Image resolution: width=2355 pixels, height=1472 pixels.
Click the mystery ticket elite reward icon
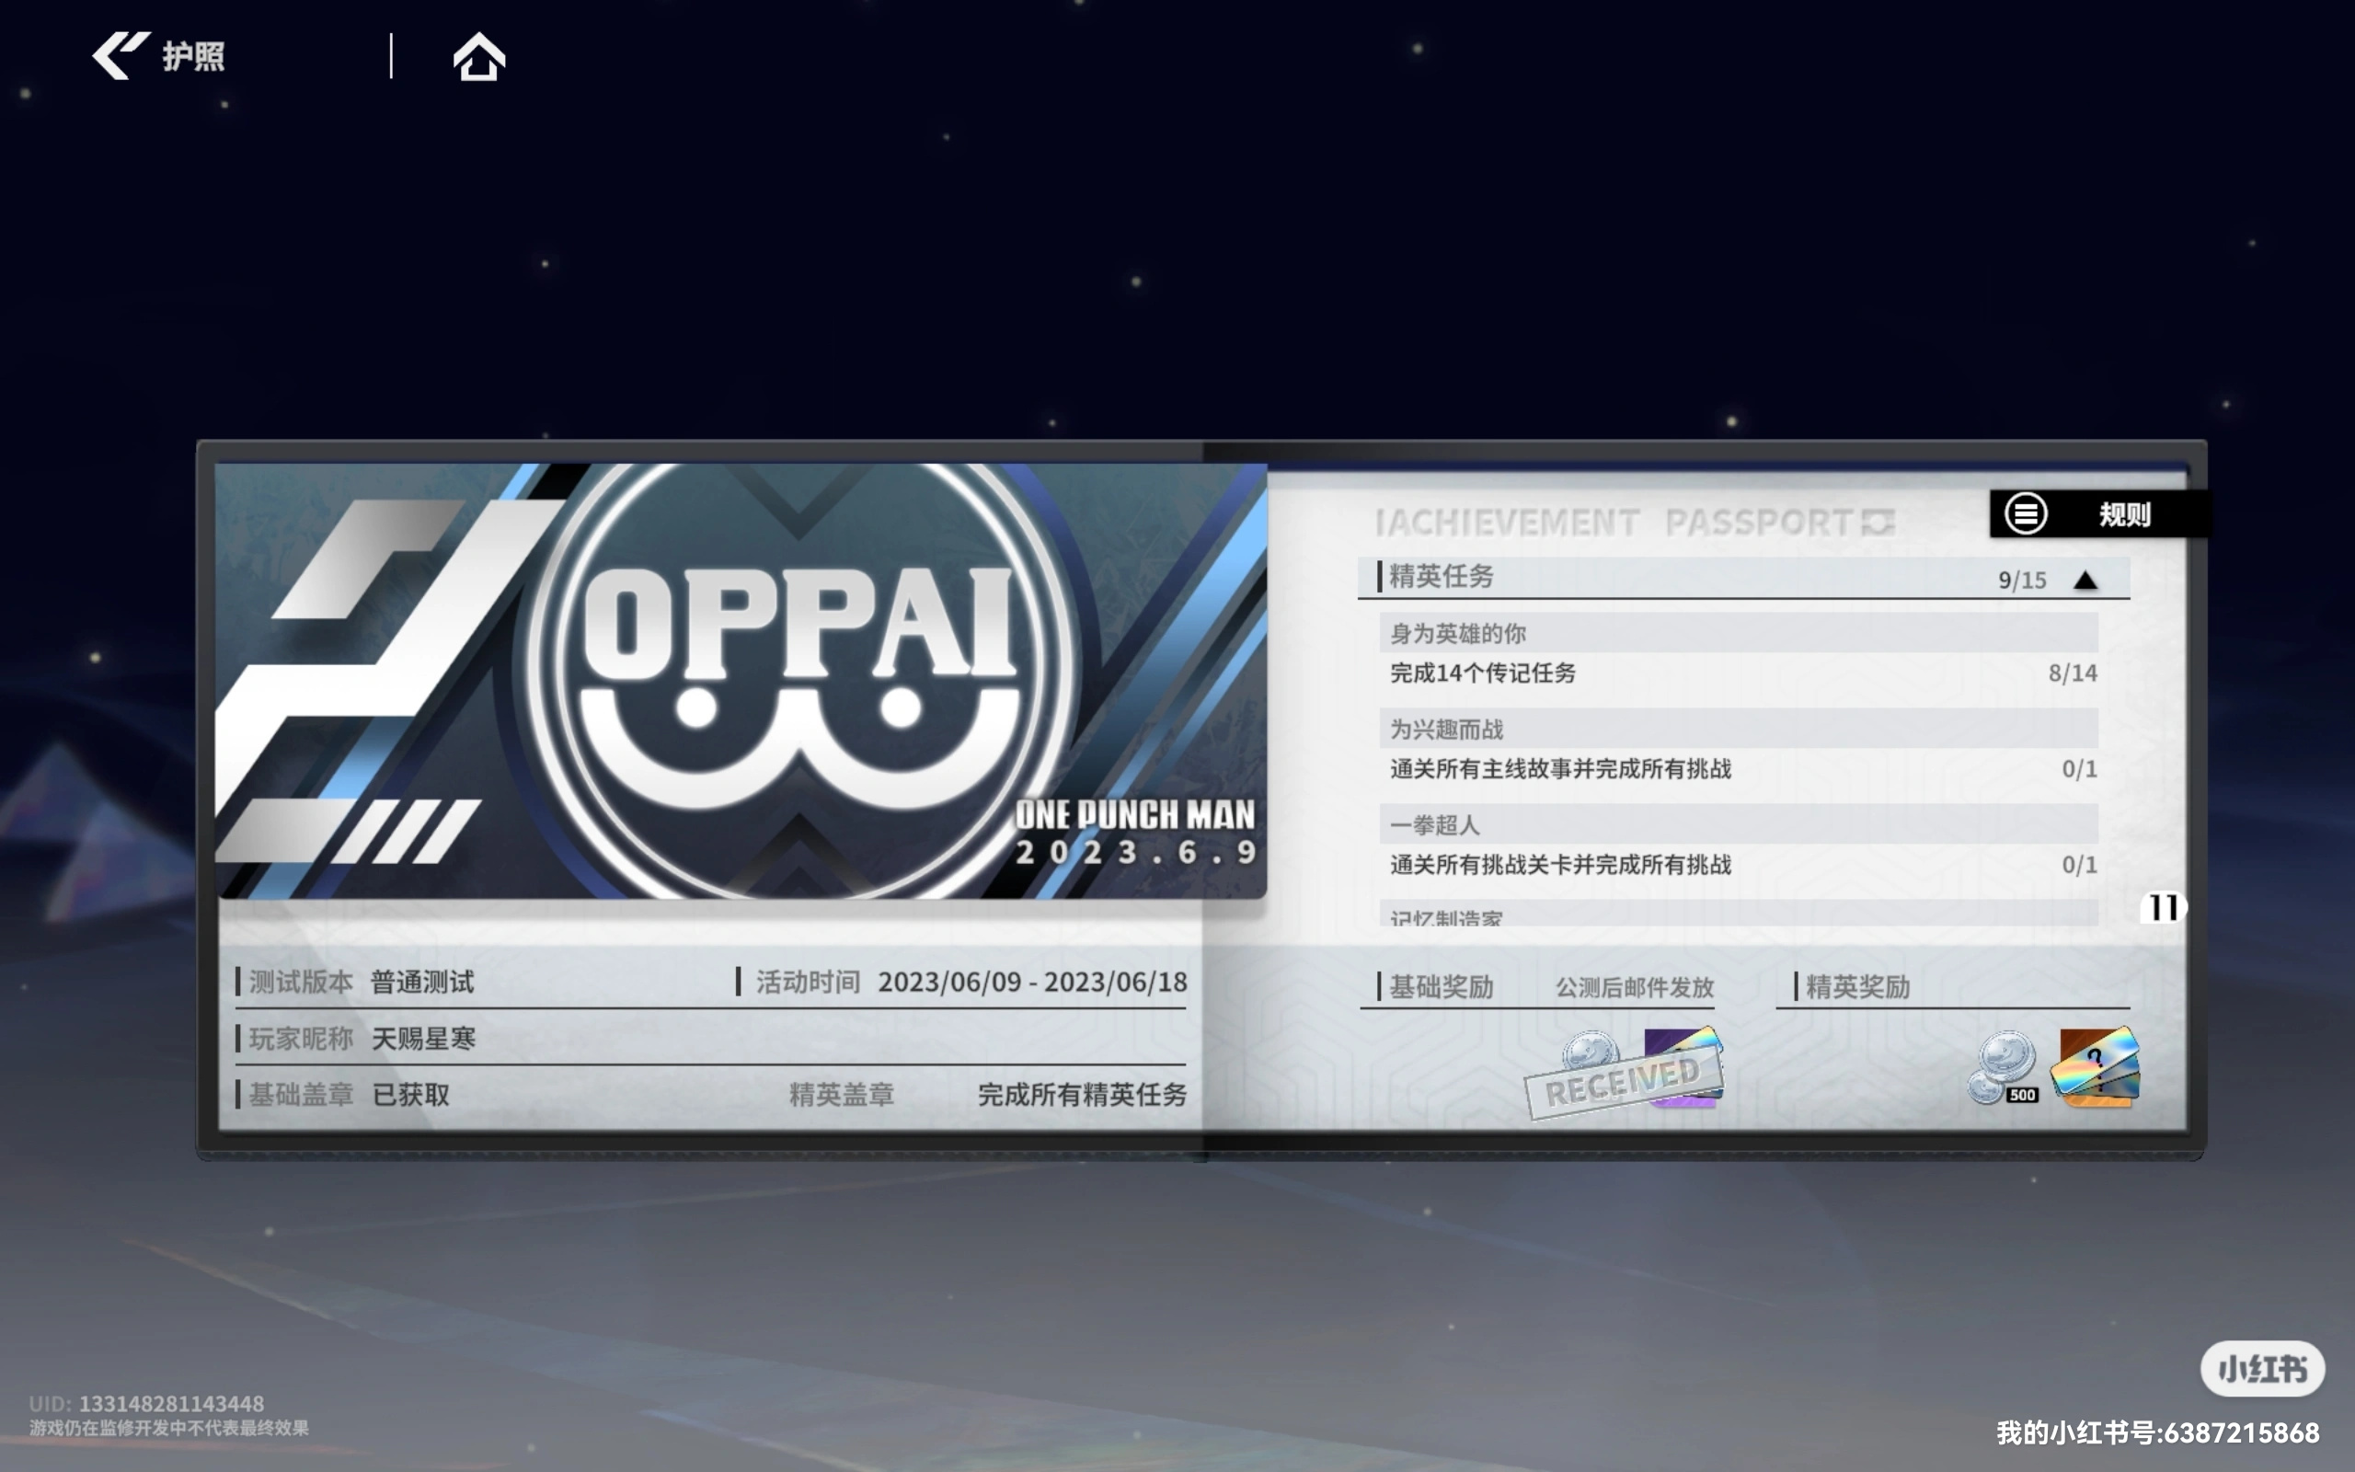point(2096,1068)
